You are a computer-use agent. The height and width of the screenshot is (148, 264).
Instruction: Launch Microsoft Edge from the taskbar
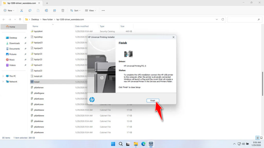click(143, 144)
